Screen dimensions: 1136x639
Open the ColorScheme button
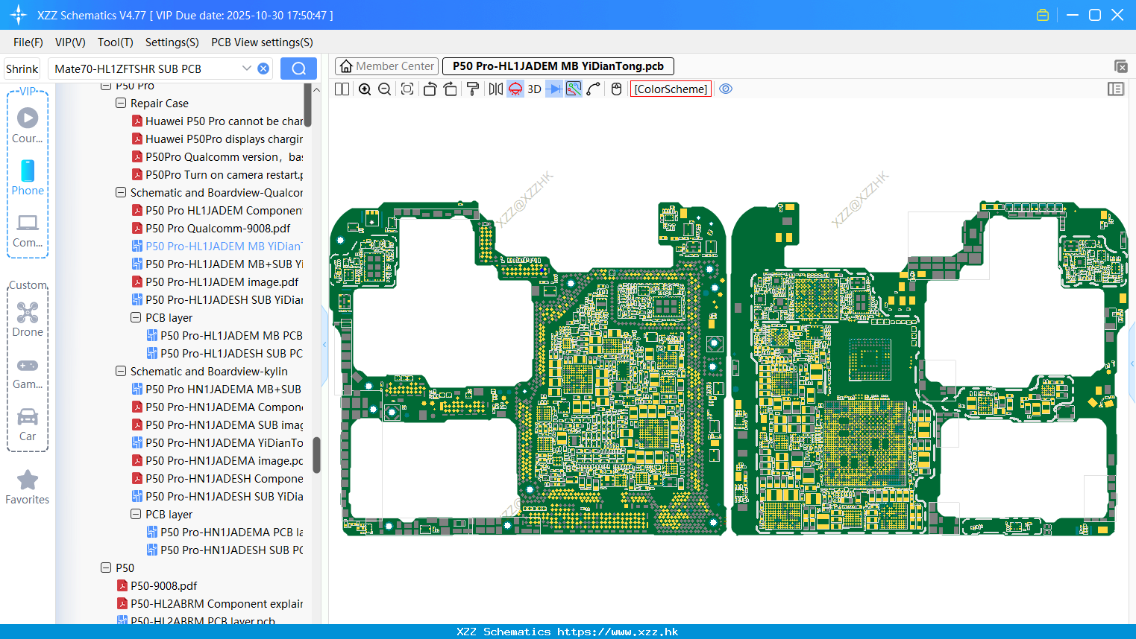click(x=671, y=89)
